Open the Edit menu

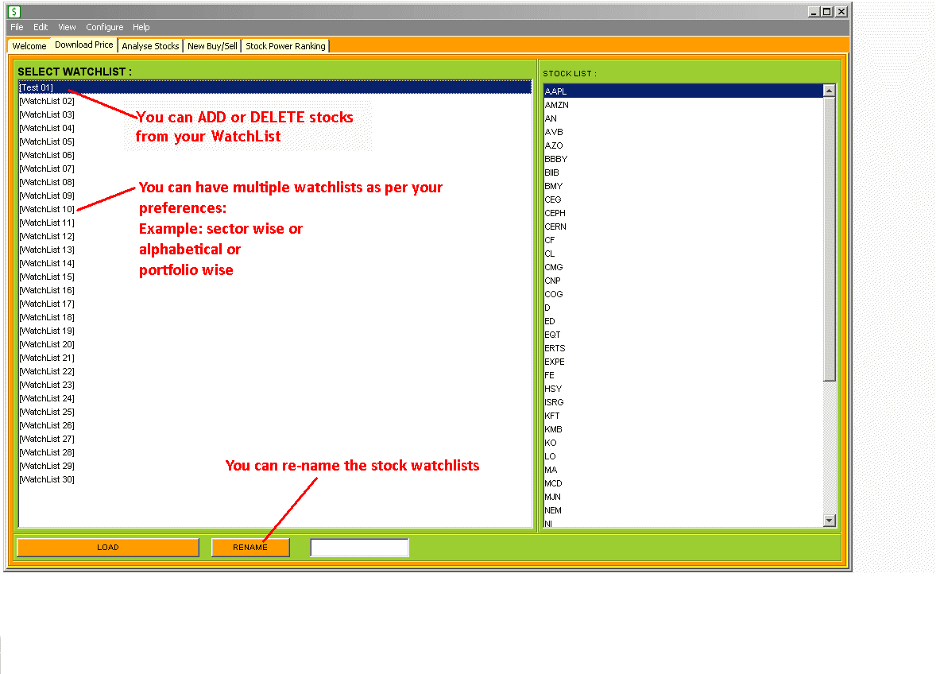pyautogui.click(x=41, y=27)
